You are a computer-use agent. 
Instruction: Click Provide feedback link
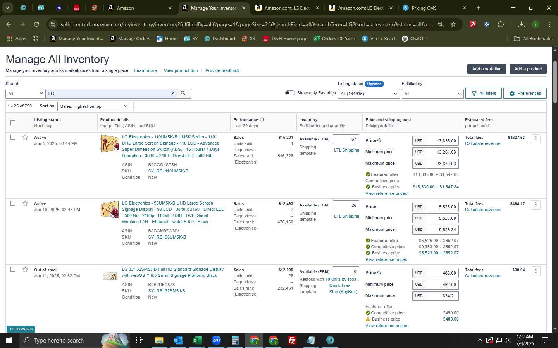[x=222, y=70]
